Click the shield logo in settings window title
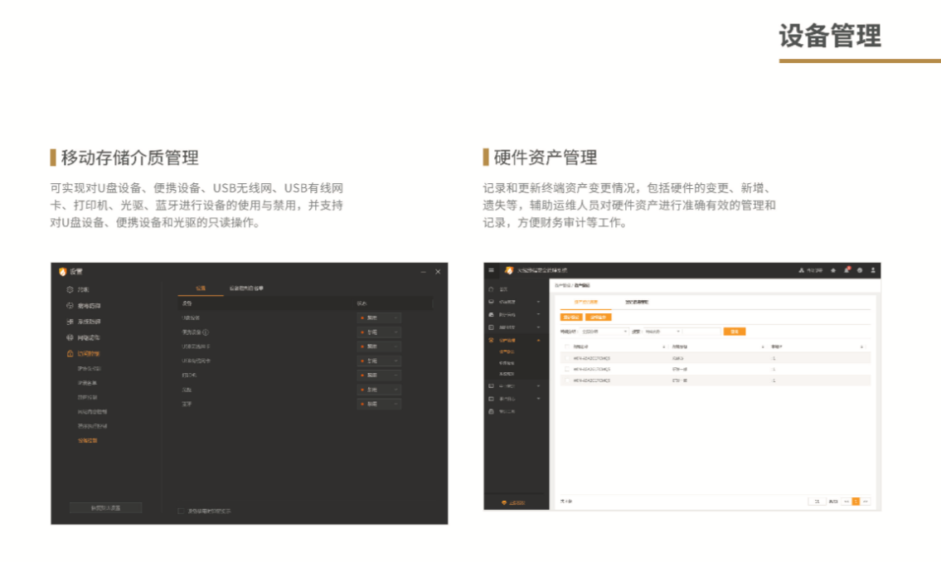The width and height of the screenshot is (941, 562). click(x=62, y=272)
